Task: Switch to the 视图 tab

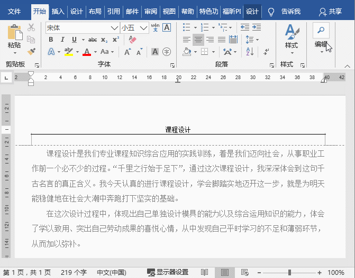Action: tap(169, 11)
